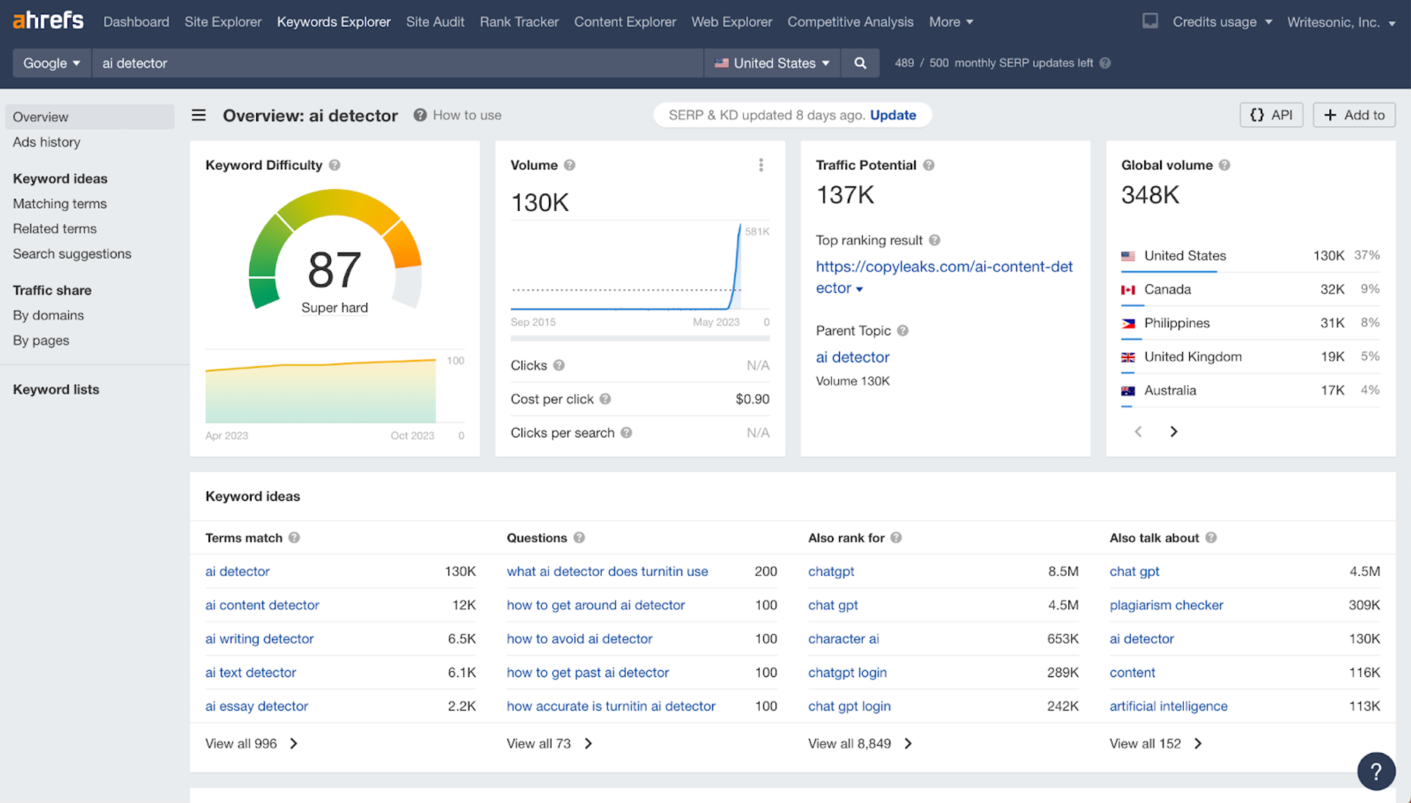Open the three-dot menu on the Volume card

[761, 165]
